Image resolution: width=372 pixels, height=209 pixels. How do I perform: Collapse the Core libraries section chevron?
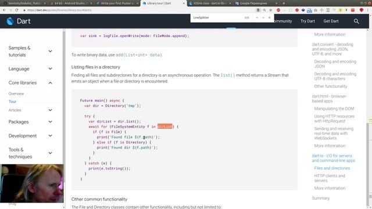51,82
